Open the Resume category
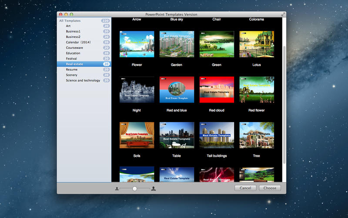This screenshot has height=218, width=348. click(x=72, y=69)
